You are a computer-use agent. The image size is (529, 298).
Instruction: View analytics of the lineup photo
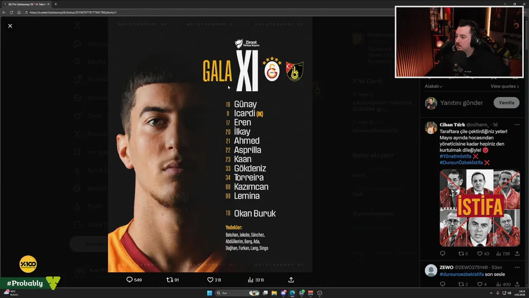pyautogui.click(x=255, y=280)
